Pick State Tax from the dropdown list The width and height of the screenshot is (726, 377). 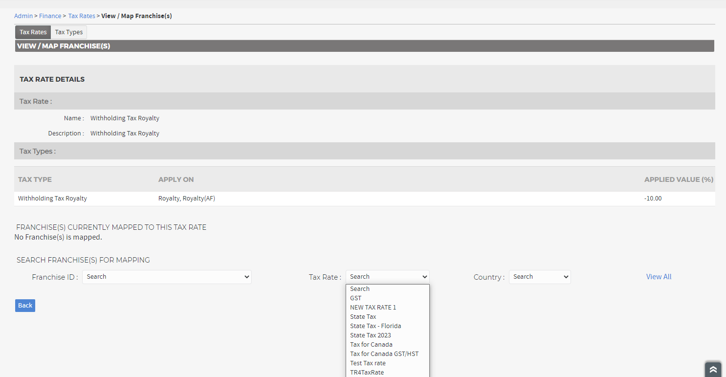point(363,316)
